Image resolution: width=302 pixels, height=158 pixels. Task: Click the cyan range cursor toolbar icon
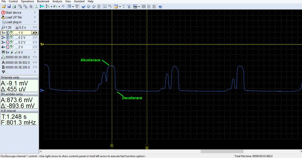click(x=42, y=6)
